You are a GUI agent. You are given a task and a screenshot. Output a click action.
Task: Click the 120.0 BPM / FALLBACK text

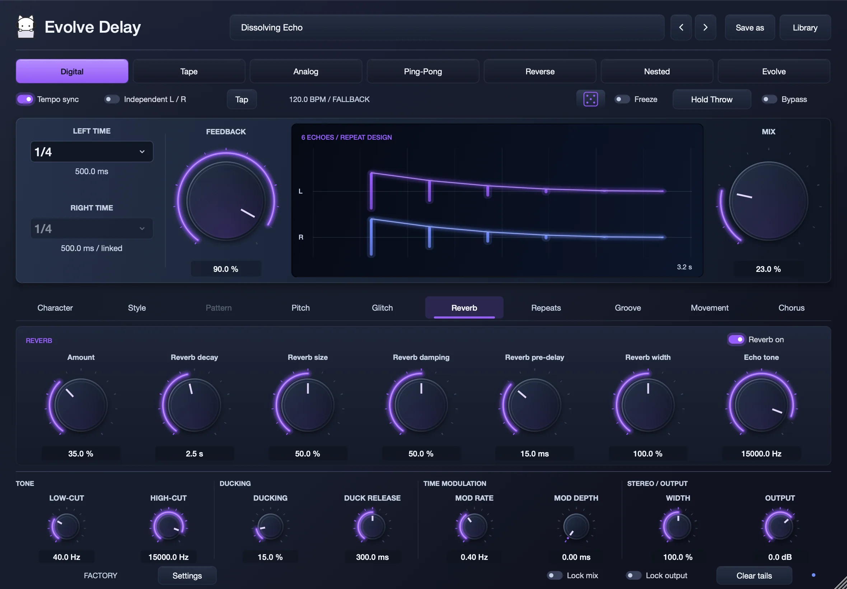[x=329, y=99]
